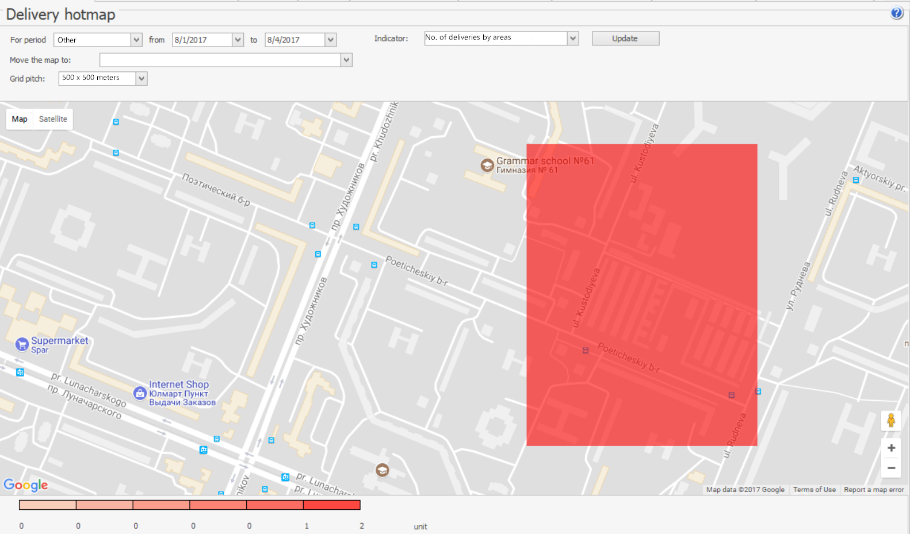Image resolution: width=910 pixels, height=534 pixels.
Task: Zoom in on the map
Action: pos(891,448)
